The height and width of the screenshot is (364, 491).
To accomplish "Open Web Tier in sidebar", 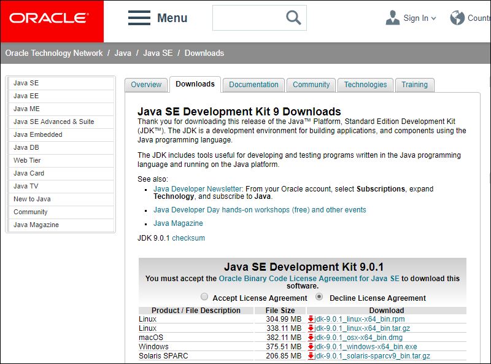I will pyautogui.click(x=61, y=160).
